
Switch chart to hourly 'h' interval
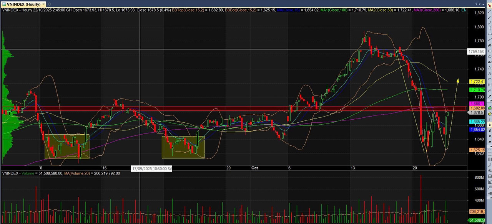pyautogui.click(x=489, y=125)
